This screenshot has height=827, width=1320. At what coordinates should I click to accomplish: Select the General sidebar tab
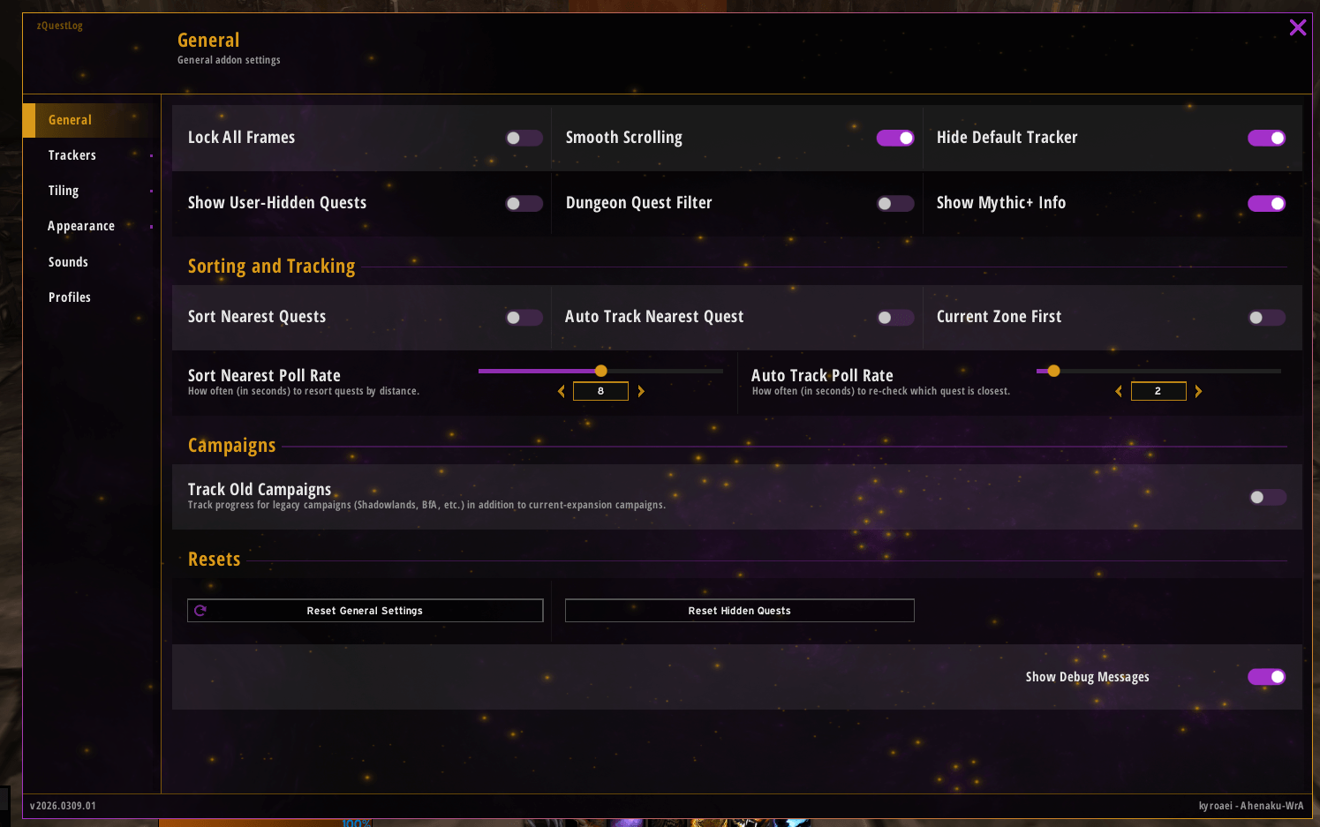[x=92, y=120]
